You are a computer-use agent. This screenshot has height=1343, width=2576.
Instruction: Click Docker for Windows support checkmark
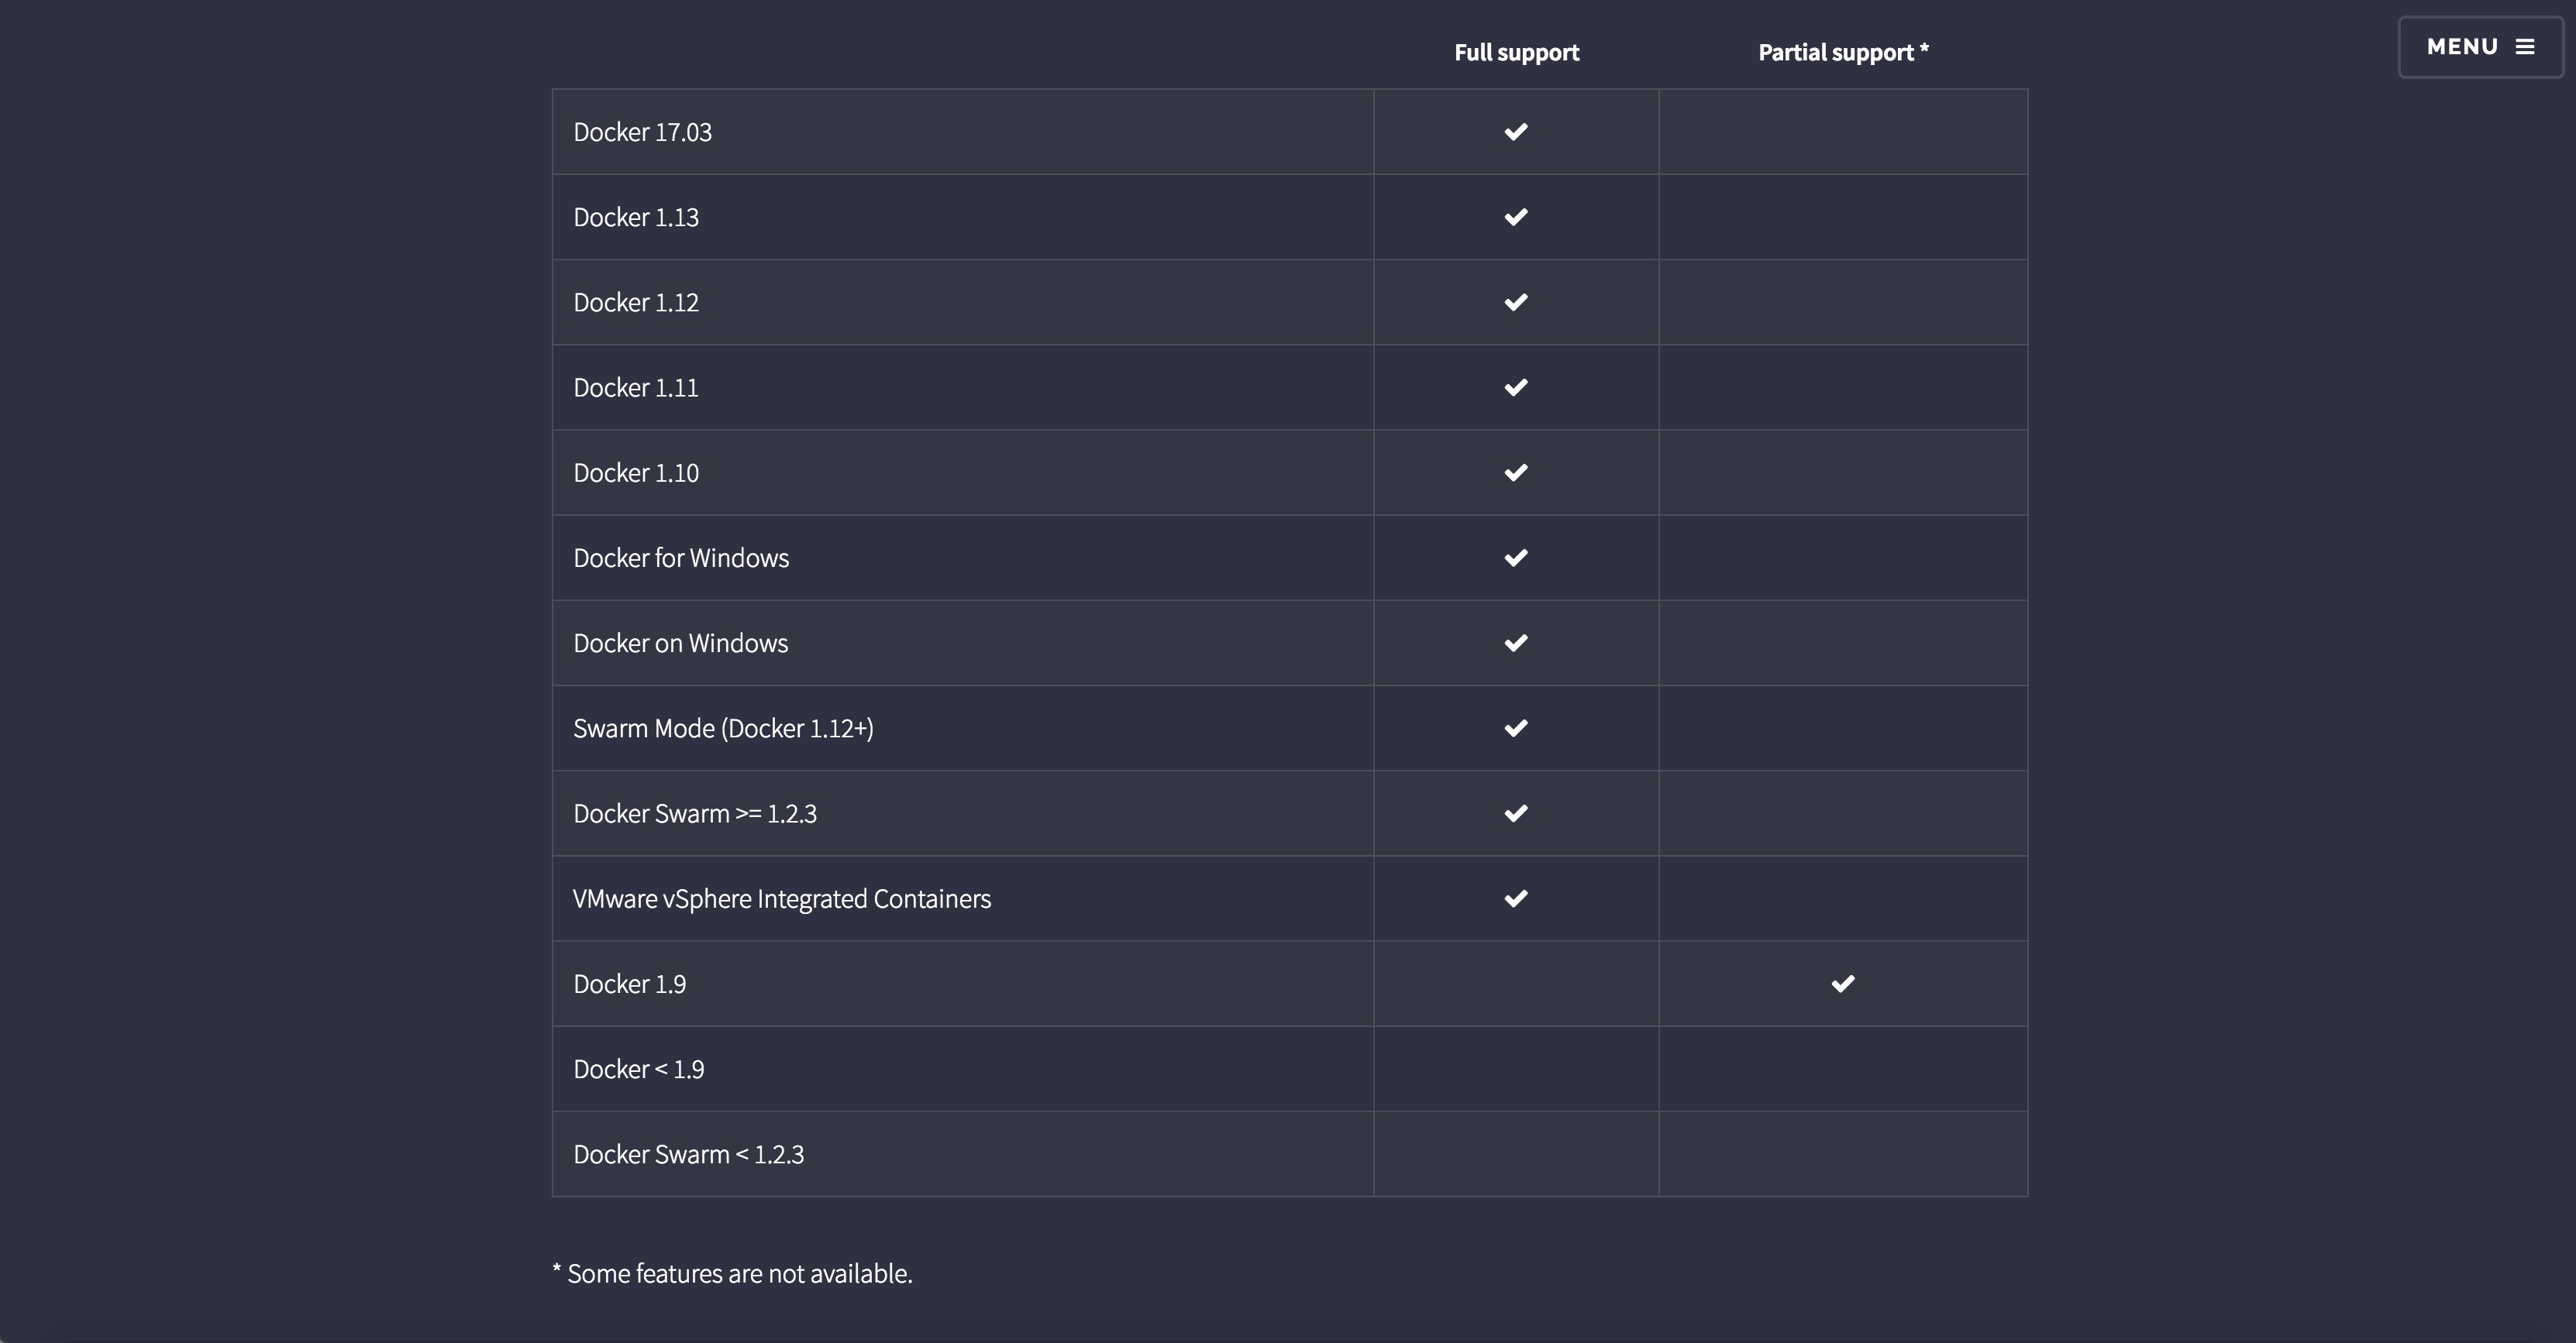pyautogui.click(x=1516, y=558)
